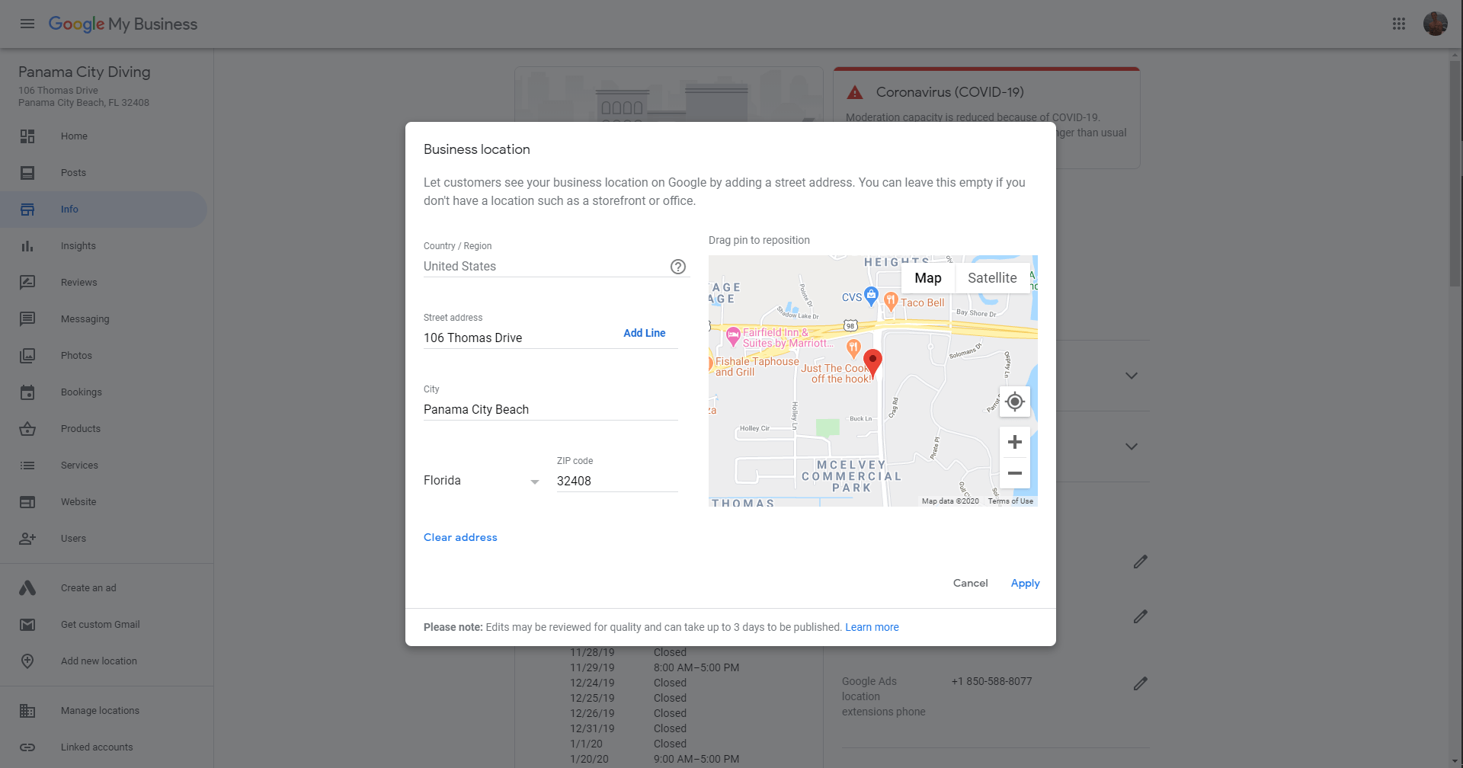Go to Bookings in the sidebar

(82, 392)
